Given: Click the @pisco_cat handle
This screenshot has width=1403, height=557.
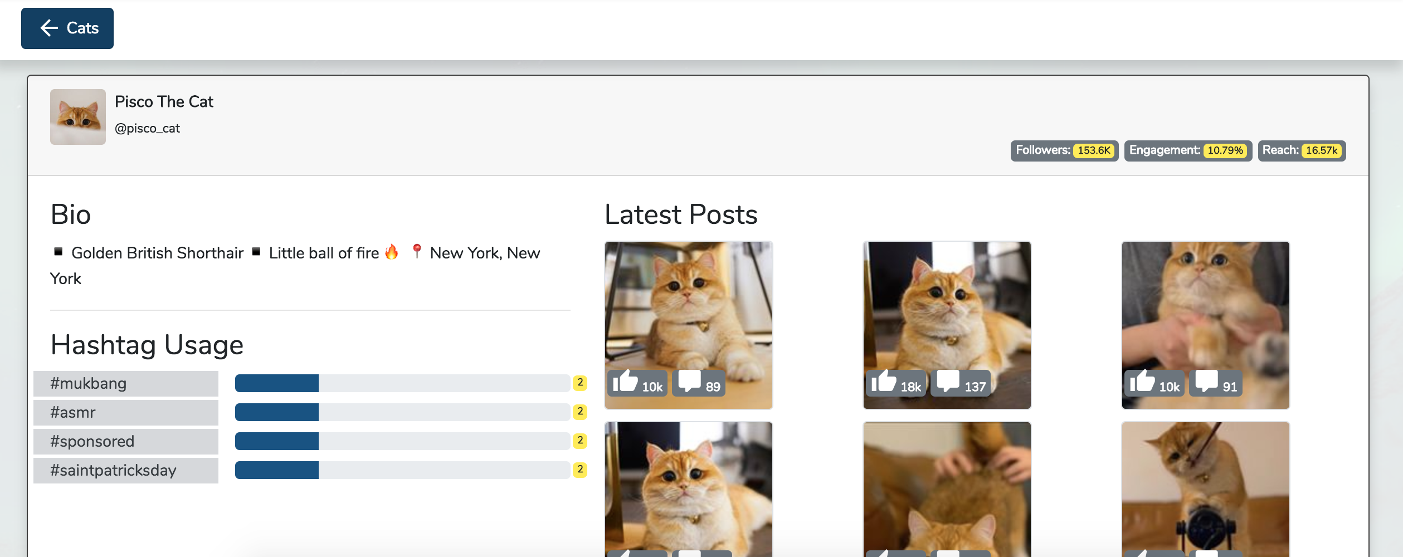Looking at the screenshot, I should point(147,129).
